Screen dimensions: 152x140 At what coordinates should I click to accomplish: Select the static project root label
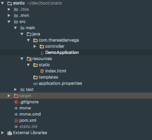tap(19, 3)
